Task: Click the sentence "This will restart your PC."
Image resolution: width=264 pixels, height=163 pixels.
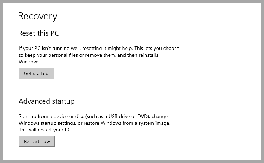Action: coord(45,130)
